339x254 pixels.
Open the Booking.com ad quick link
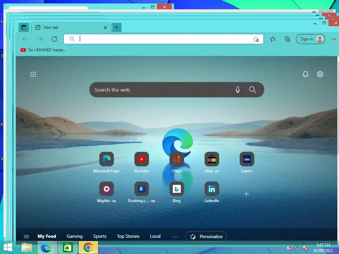coord(142,192)
